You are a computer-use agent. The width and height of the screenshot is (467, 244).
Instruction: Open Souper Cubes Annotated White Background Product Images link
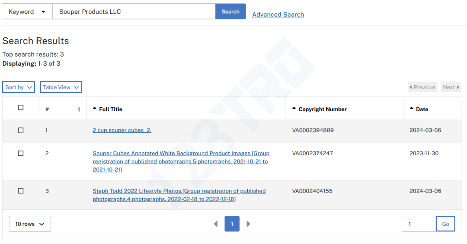181,161
